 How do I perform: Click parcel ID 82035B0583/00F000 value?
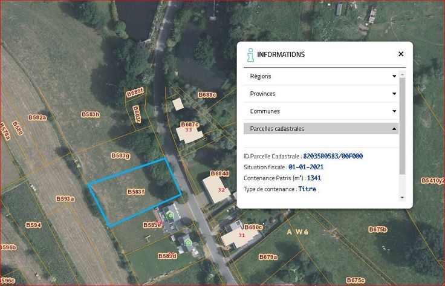pos(333,156)
